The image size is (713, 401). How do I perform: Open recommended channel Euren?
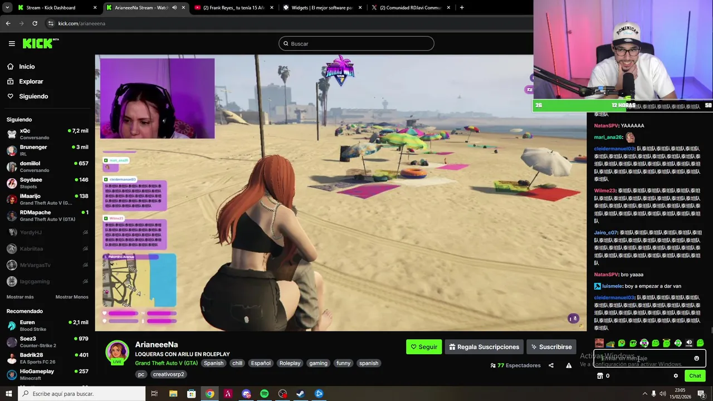[47, 325]
